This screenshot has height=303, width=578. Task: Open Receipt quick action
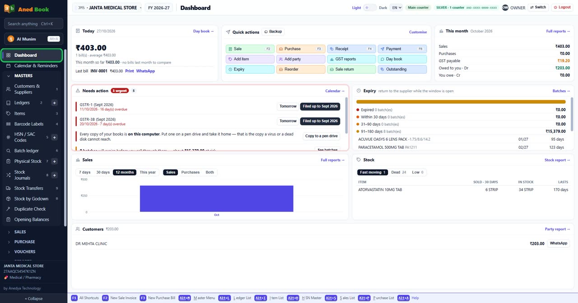coord(351,49)
